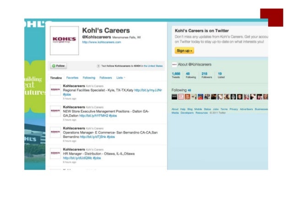Open the Media footer link
Screen dimensions: 292x219
[175, 113]
